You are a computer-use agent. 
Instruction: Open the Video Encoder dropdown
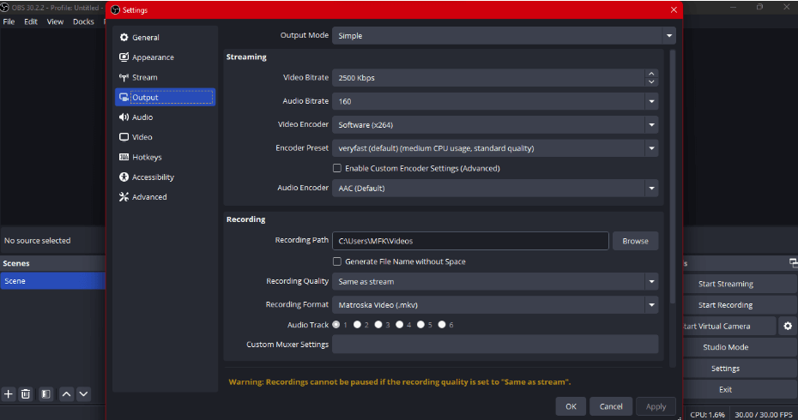point(495,124)
